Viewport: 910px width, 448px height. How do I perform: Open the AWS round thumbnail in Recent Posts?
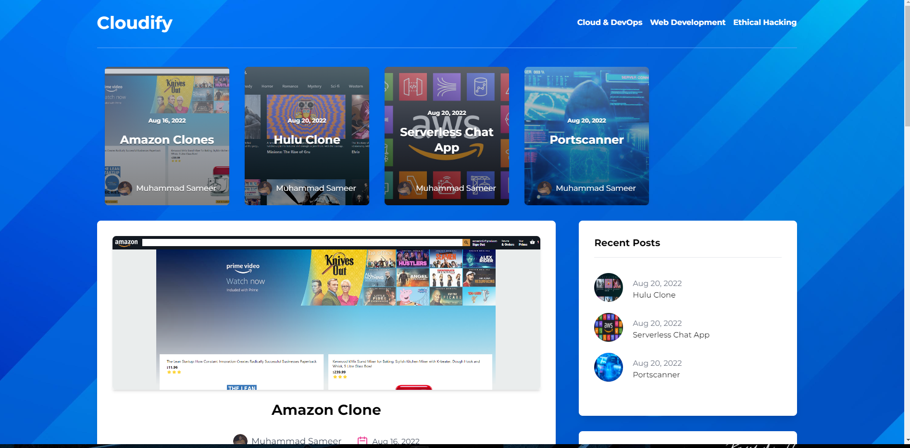609,327
